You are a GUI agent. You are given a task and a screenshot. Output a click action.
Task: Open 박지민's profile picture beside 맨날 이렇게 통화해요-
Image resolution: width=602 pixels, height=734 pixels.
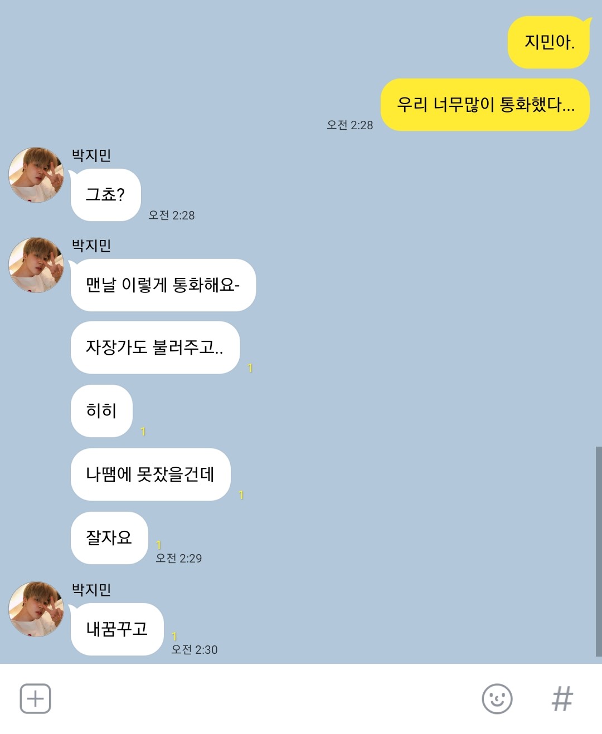[36, 265]
